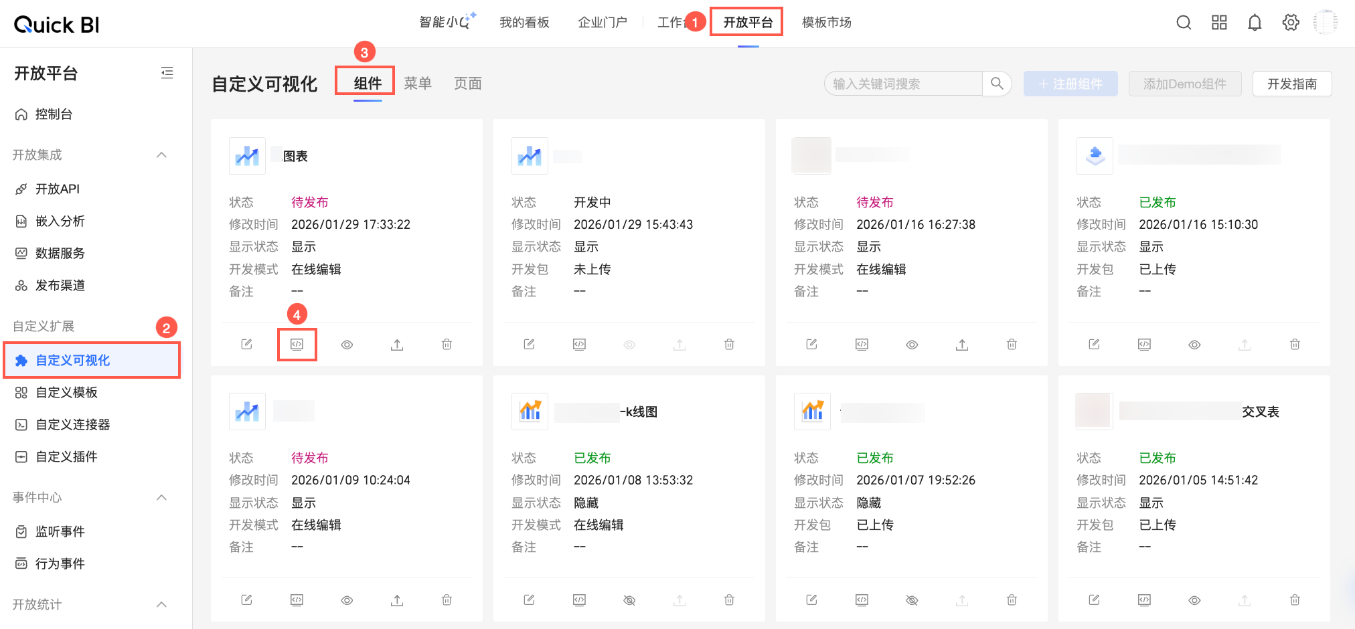Delete the card modified 2026/01/16 16:27:38
The image size is (1355, 629).
[1012, 344]
